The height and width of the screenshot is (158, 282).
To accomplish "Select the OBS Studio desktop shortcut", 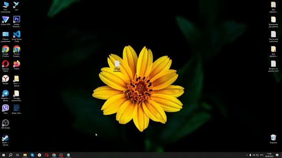I will [x=5, y=124].
